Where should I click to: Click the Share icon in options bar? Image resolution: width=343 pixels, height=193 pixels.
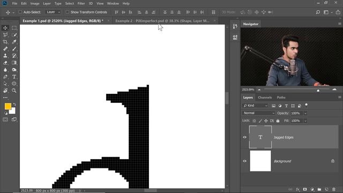pyautogui.click(x=338, y=12)
